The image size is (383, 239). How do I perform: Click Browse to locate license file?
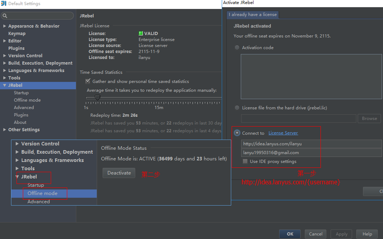tap(369, 118)
